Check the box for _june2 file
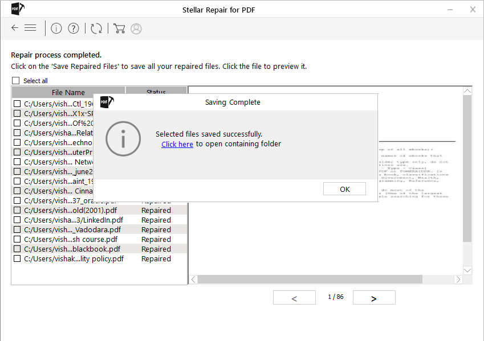484x341 pixels. point(17,171)
